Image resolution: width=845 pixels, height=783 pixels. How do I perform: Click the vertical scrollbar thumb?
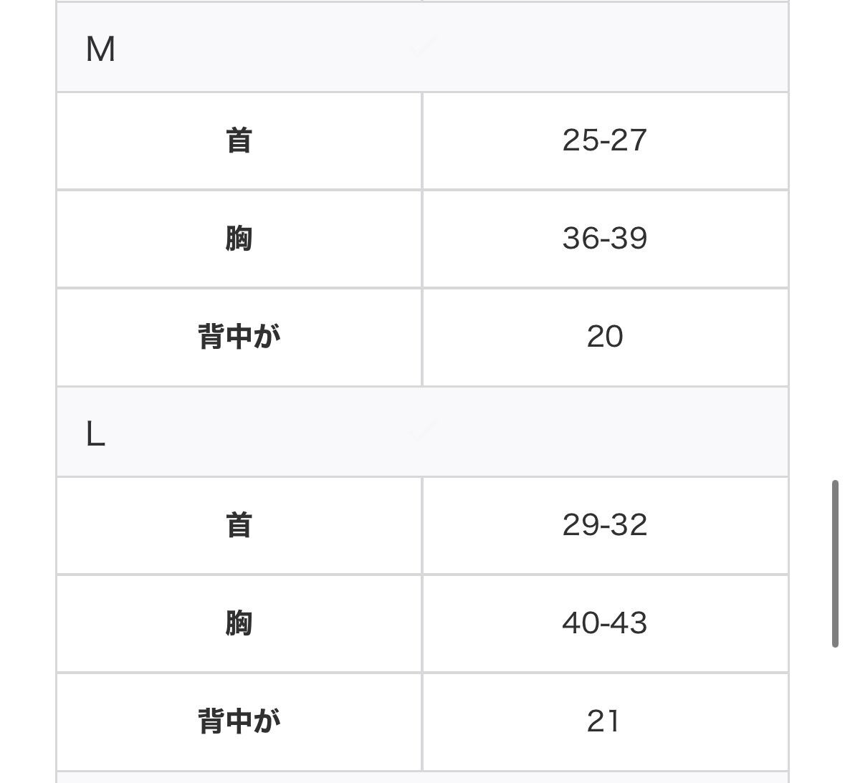point(835,564)
